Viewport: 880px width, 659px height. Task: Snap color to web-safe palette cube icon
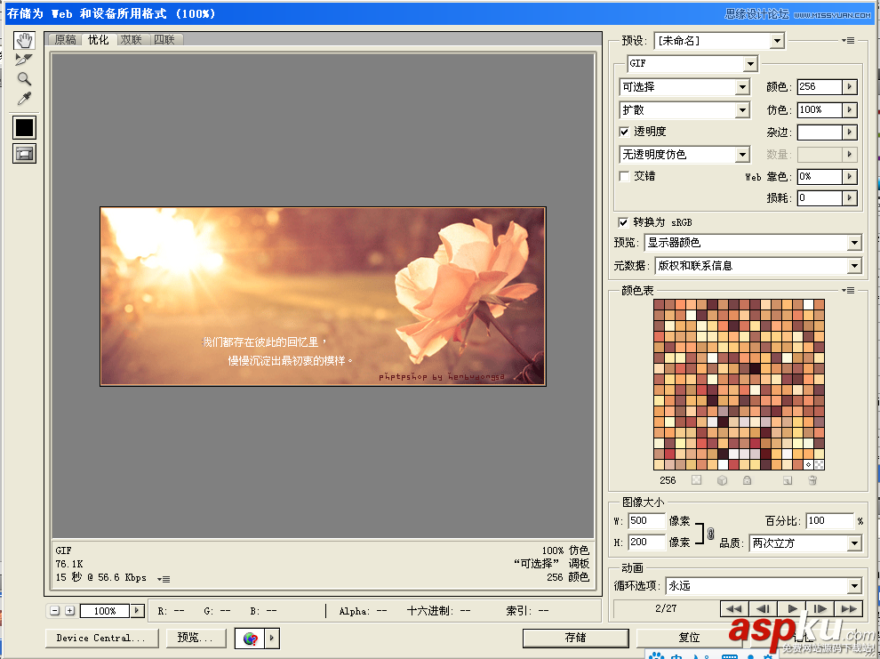(x=722, y=481)
